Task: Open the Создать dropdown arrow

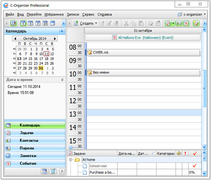Action: point(96,24)
